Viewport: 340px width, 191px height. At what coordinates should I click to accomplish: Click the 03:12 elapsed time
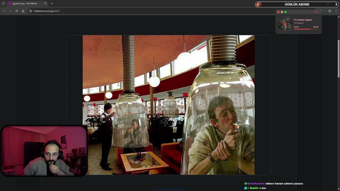pos(296,27)
